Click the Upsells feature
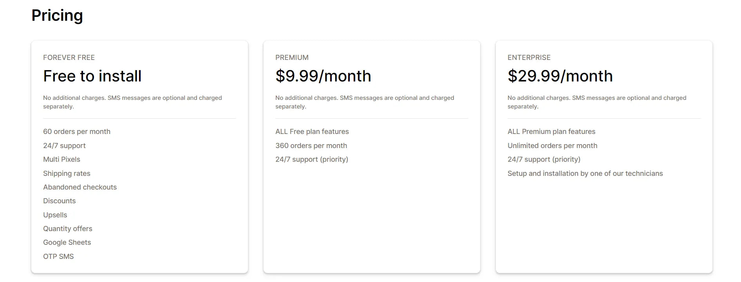 click(55, 215)
